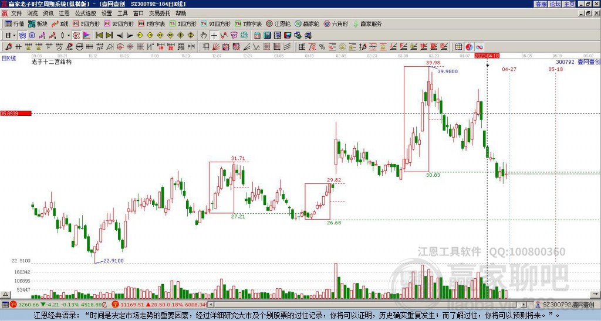
Task: Click the 论坛 button in title bar
Action: (x=555, y=4)
